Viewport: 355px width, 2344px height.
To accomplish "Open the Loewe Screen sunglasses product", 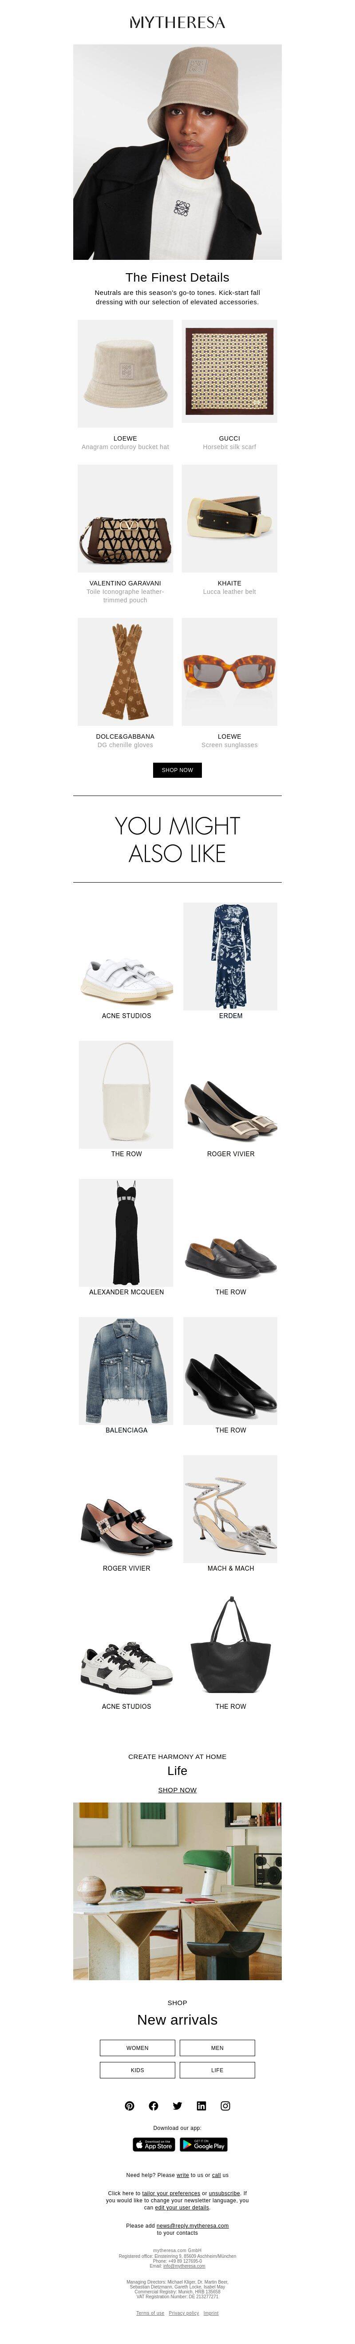I will pyautogui.click(x=230, y=683).
